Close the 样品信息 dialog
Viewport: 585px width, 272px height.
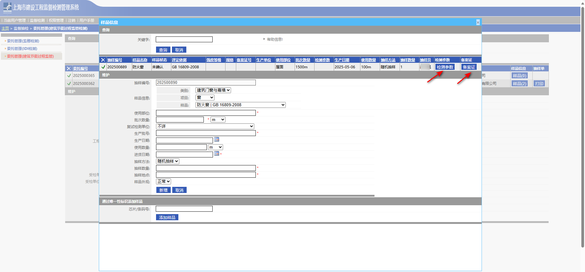click(x=478, y=22)
